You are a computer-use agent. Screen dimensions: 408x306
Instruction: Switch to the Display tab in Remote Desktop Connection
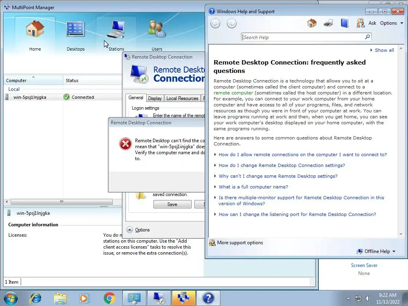pos(155,98)
